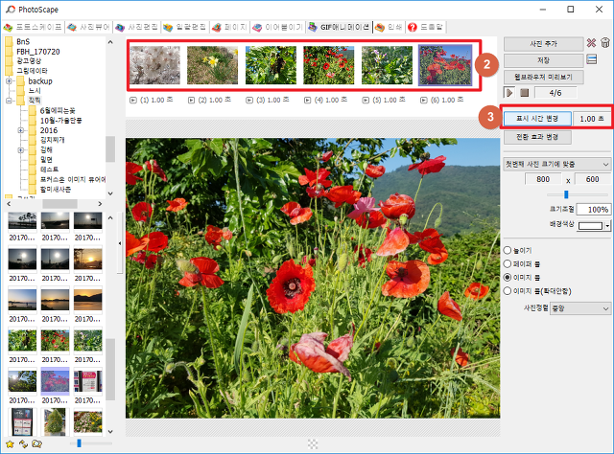614x454 pixels.
Task: Select the FBH_170720 folder
Action: 38,52
